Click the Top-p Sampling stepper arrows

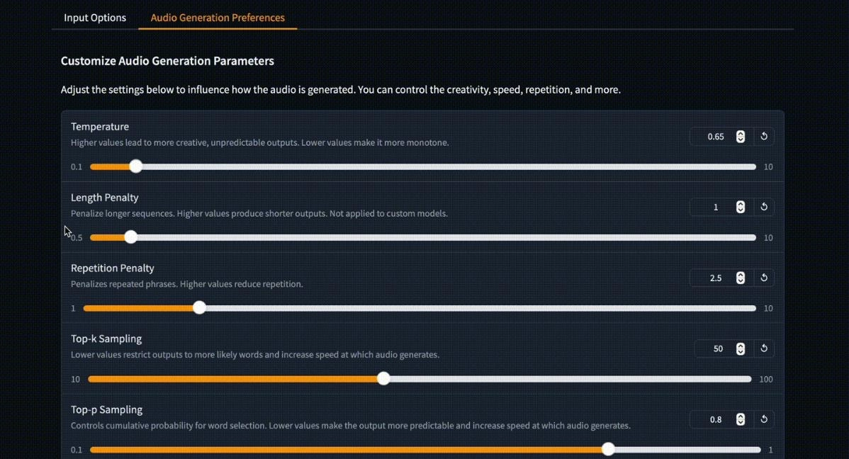pos(741,419)
